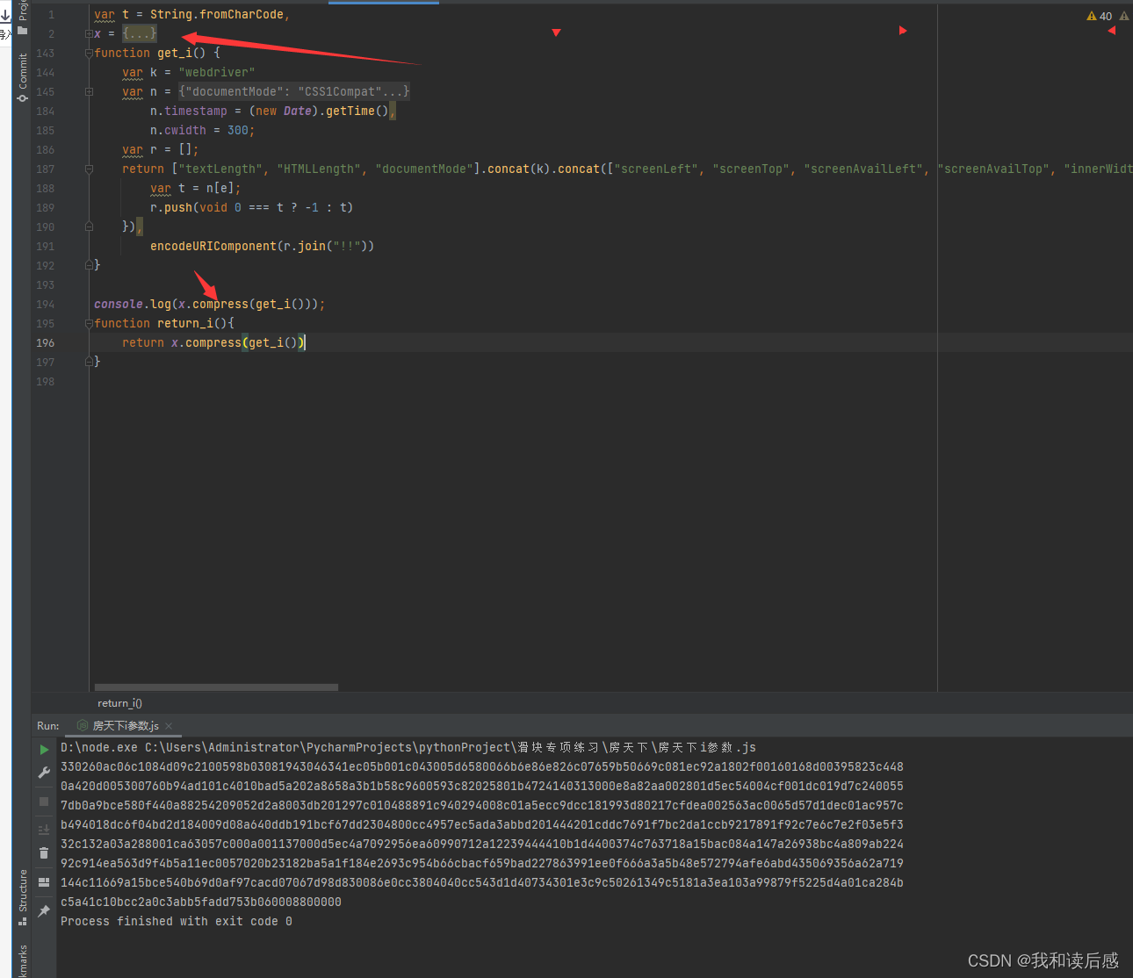
Task: Open the Bookmarks tool window tab
Action: 23,961
